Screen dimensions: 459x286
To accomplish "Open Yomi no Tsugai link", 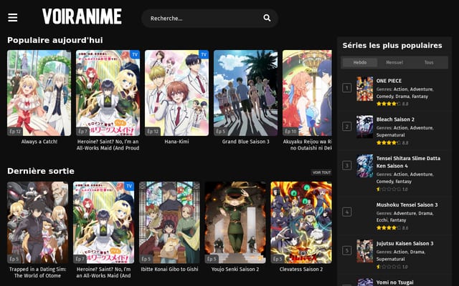I will point(394,282).
